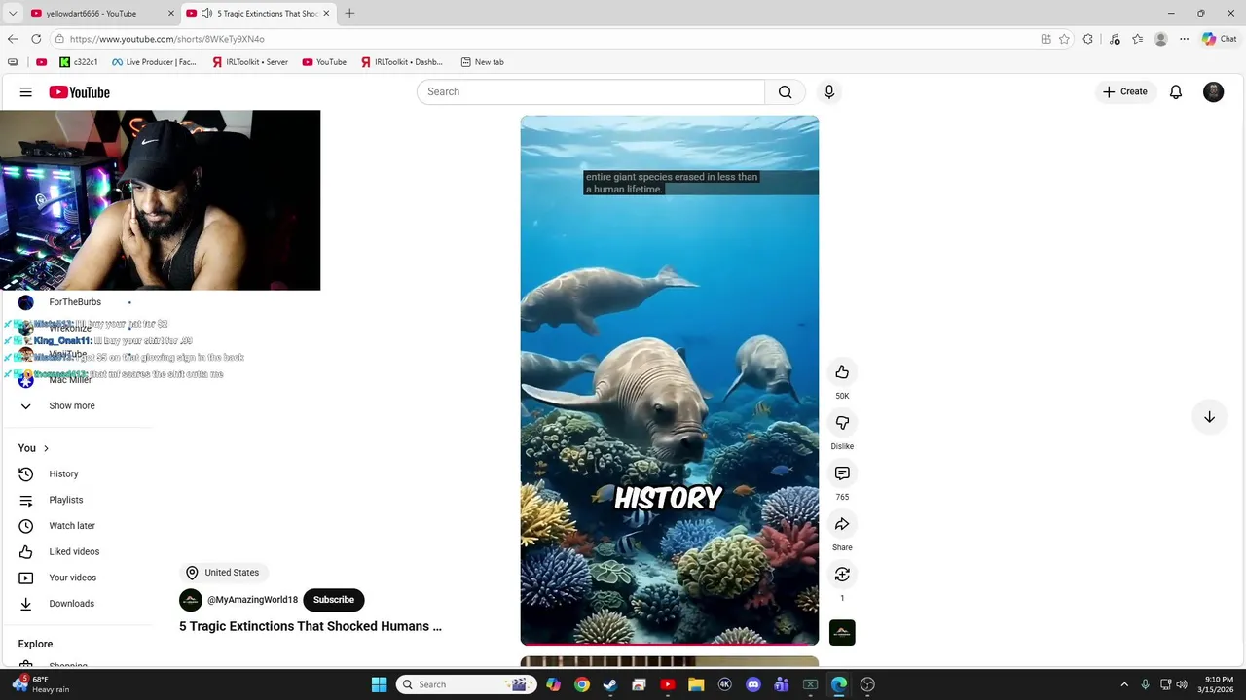Open c322c1 bookmark
The height and width of the screenshot is (700, 1246).
click(x=79, y=62)
